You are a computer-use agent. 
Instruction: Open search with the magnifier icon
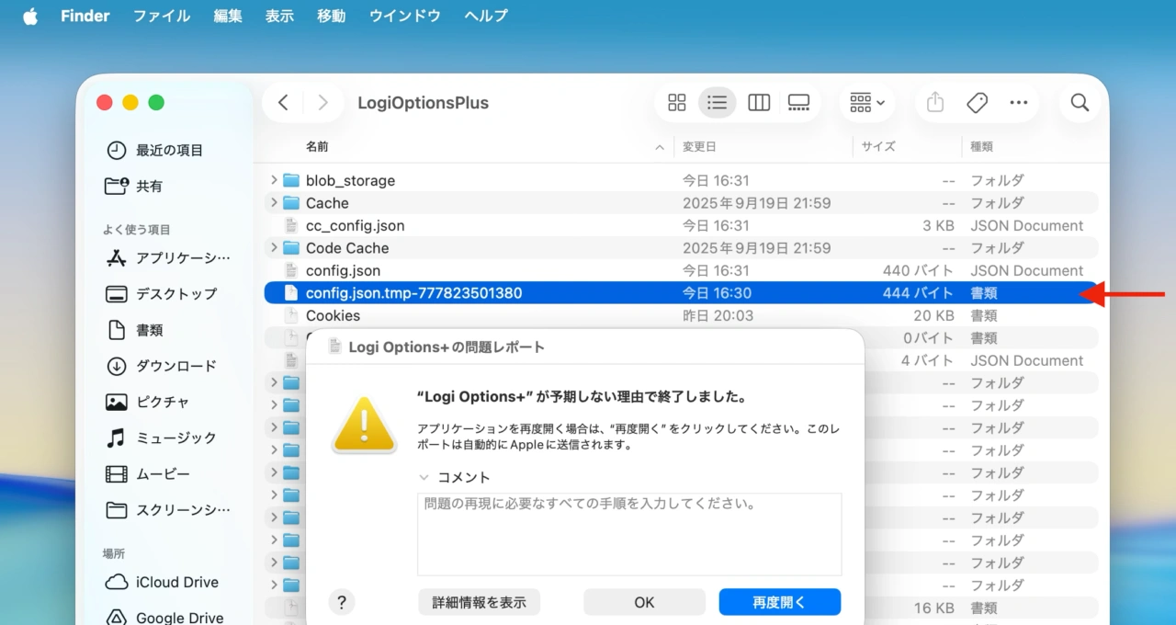(x=1079, y=102)
